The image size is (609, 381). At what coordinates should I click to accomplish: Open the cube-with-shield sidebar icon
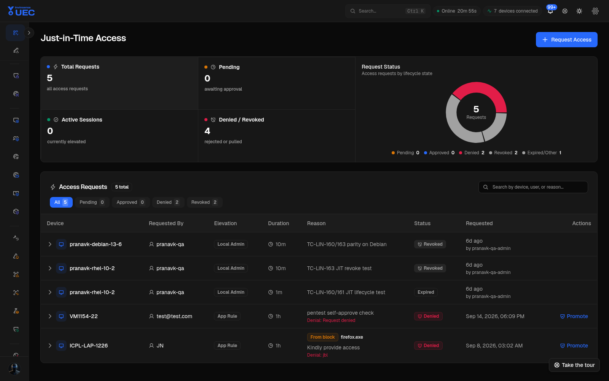click(16, 211)
